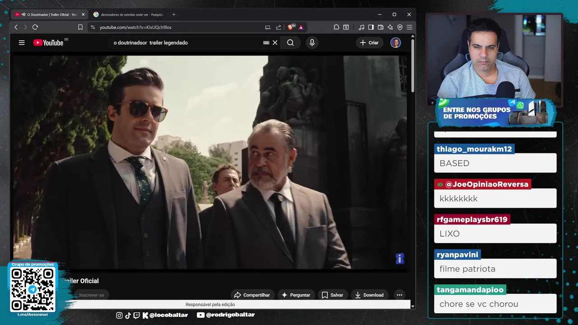This screenshot has height=325, width=578.
Task: Open the YouTube account avatar menu
Action: point(396,42)
